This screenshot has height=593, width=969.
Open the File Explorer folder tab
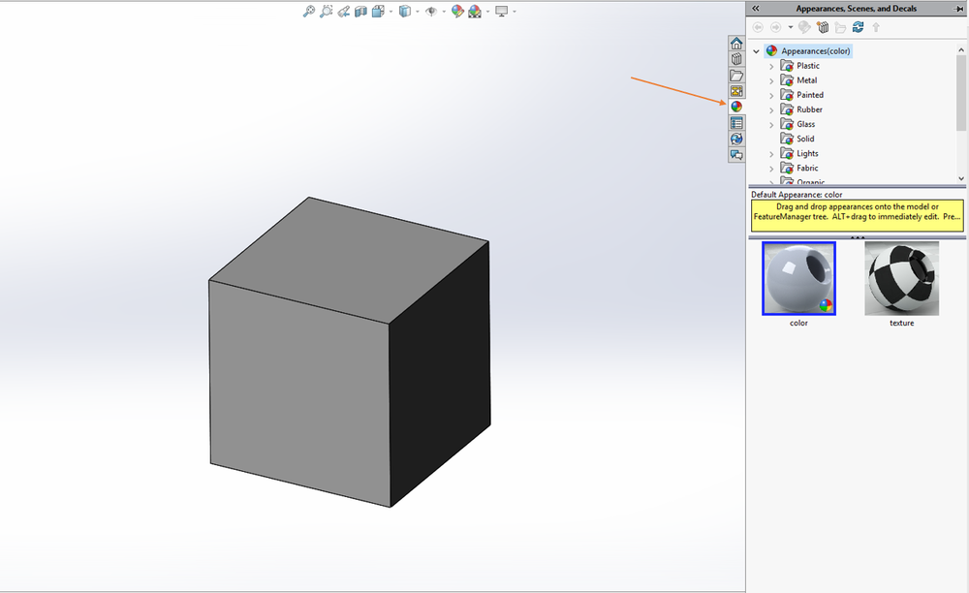click(x=736, y=76)
